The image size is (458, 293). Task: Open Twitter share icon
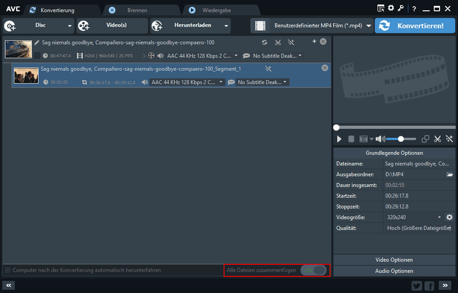click(x=417, y=286)
